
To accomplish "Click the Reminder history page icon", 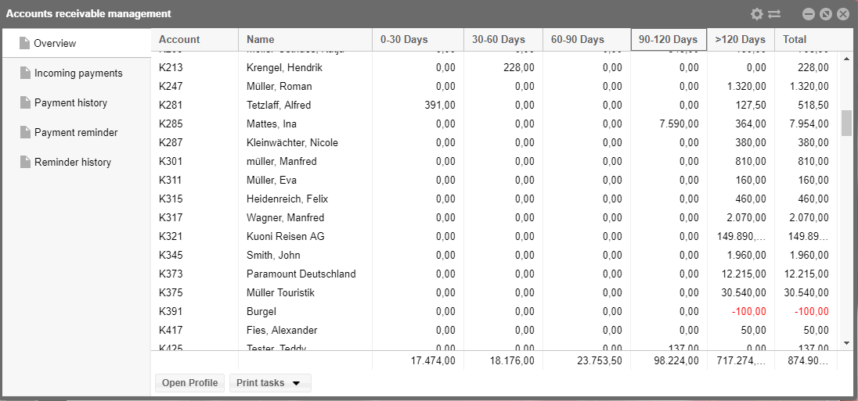I will [25, 162].
